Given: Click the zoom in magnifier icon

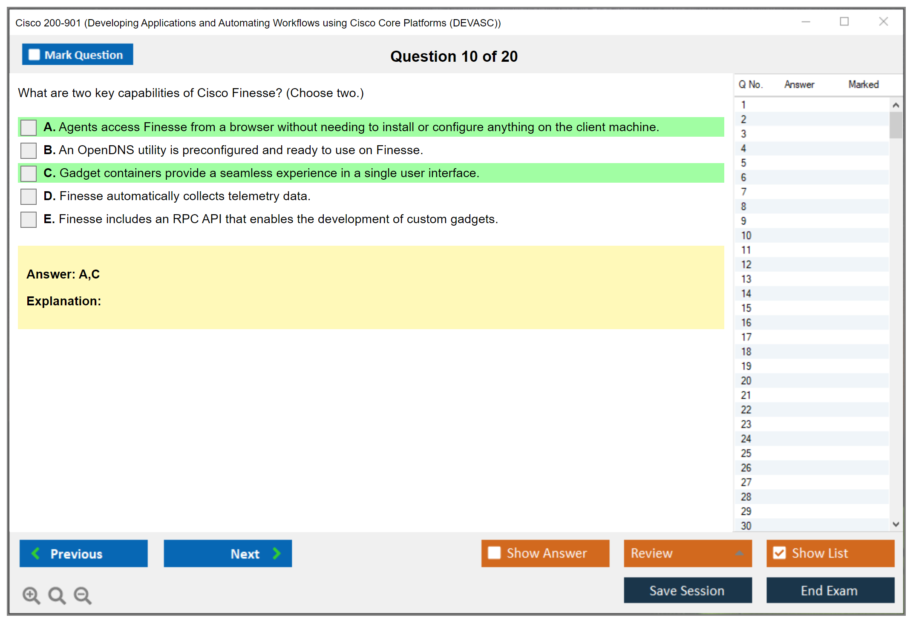Looking at the screenshot, I should (31, 595).
